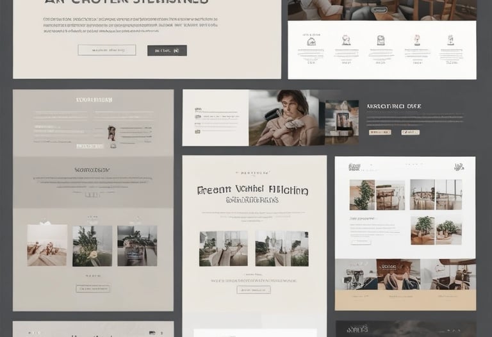Viewport: 492px width, 337px height.
Task: Select the second features-row icon, a round figure
Action: point(346,40)
